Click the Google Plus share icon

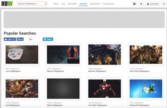click(x=31, y=39)
